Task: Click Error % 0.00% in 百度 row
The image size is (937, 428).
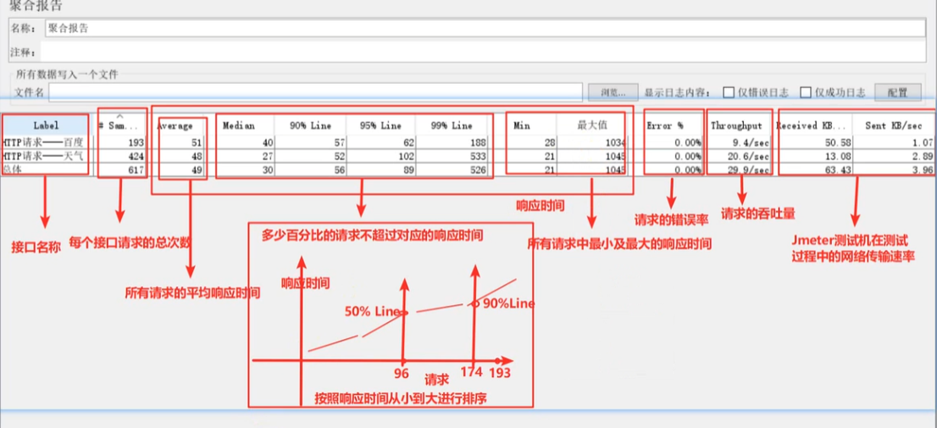Action: [x=688, y=143]
